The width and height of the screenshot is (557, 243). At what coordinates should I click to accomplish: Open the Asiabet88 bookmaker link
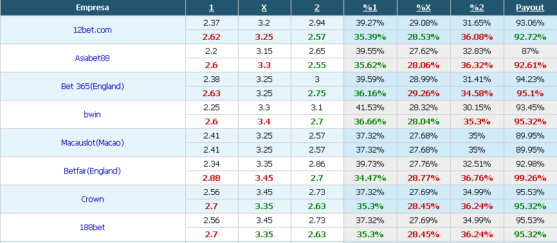tap(93, 58)
